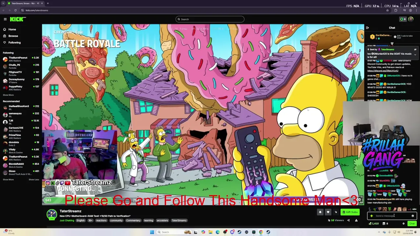Screen dimensions: 420x236
Task: Select the Commentary tag
Action: pyautogui.click(x=133, y=221)
